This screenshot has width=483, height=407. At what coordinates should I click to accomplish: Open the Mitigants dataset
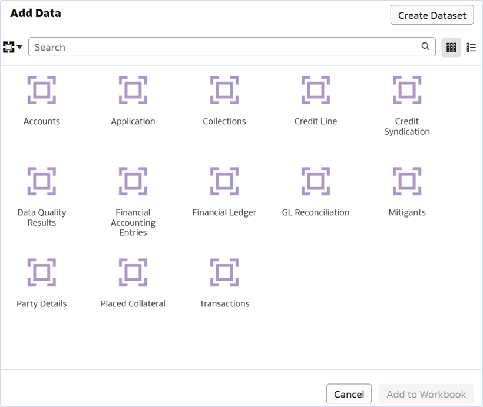pos(406,181)
